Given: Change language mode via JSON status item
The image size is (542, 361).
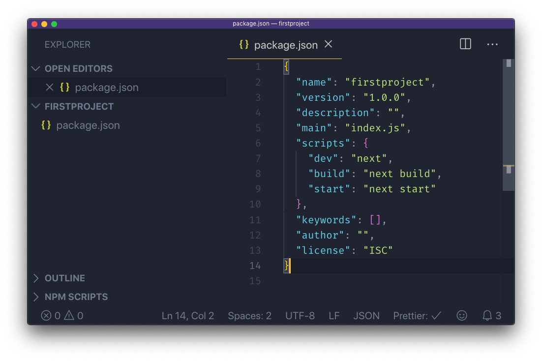Looking at the screenshot, I should (x=366, y=315).
